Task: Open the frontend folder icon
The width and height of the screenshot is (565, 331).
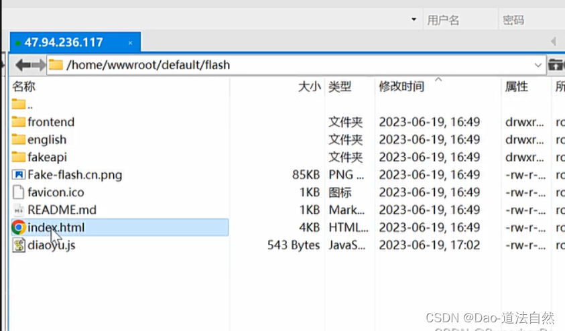Action: 18,122
